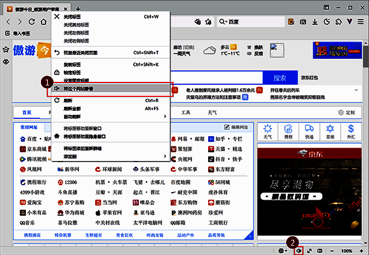Open the downloads arrow icon
This screenshot has width=369, height=255.
tap(315, 22)
